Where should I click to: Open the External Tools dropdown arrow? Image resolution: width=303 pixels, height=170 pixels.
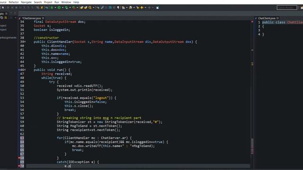click(77, 8)
